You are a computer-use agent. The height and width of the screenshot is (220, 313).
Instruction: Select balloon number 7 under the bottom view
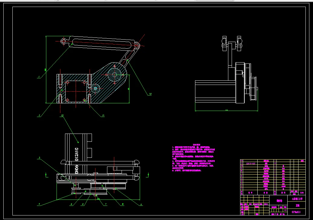[x=106, y=204]
